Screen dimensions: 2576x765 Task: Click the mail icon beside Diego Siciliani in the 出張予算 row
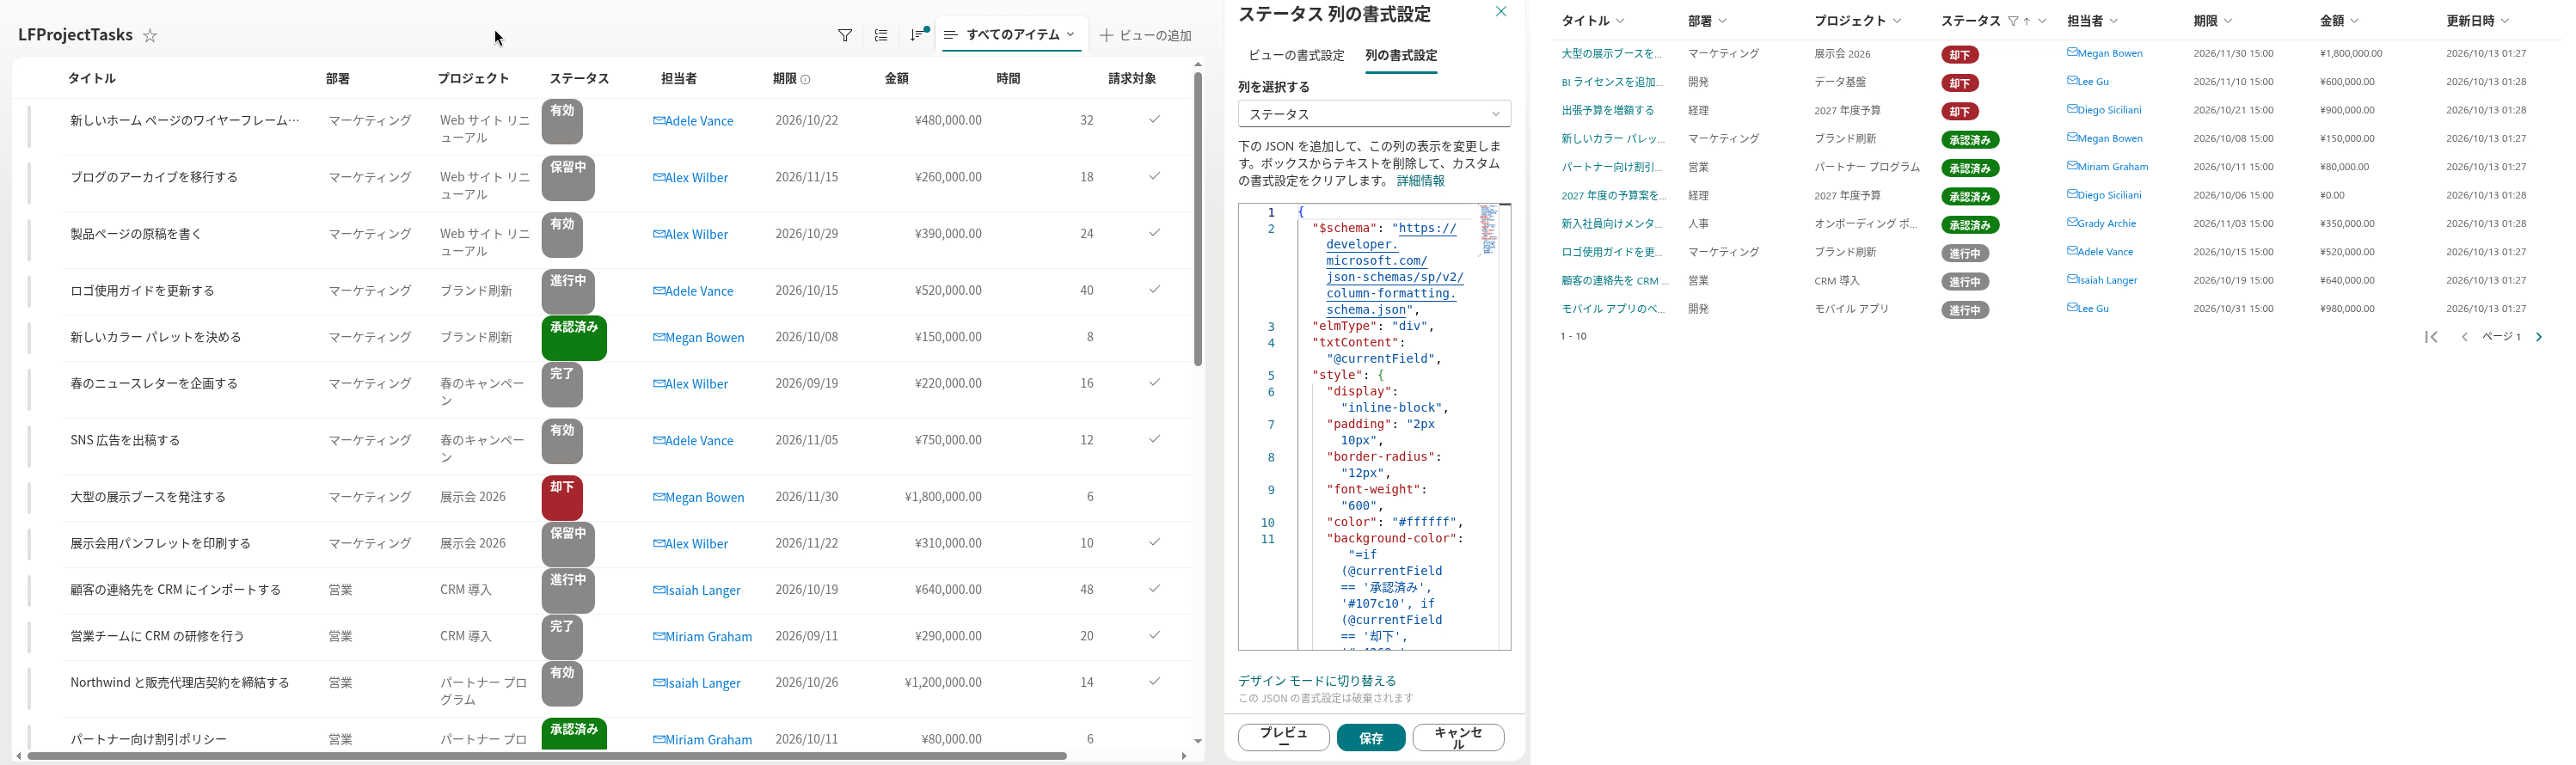point(2072,109)
